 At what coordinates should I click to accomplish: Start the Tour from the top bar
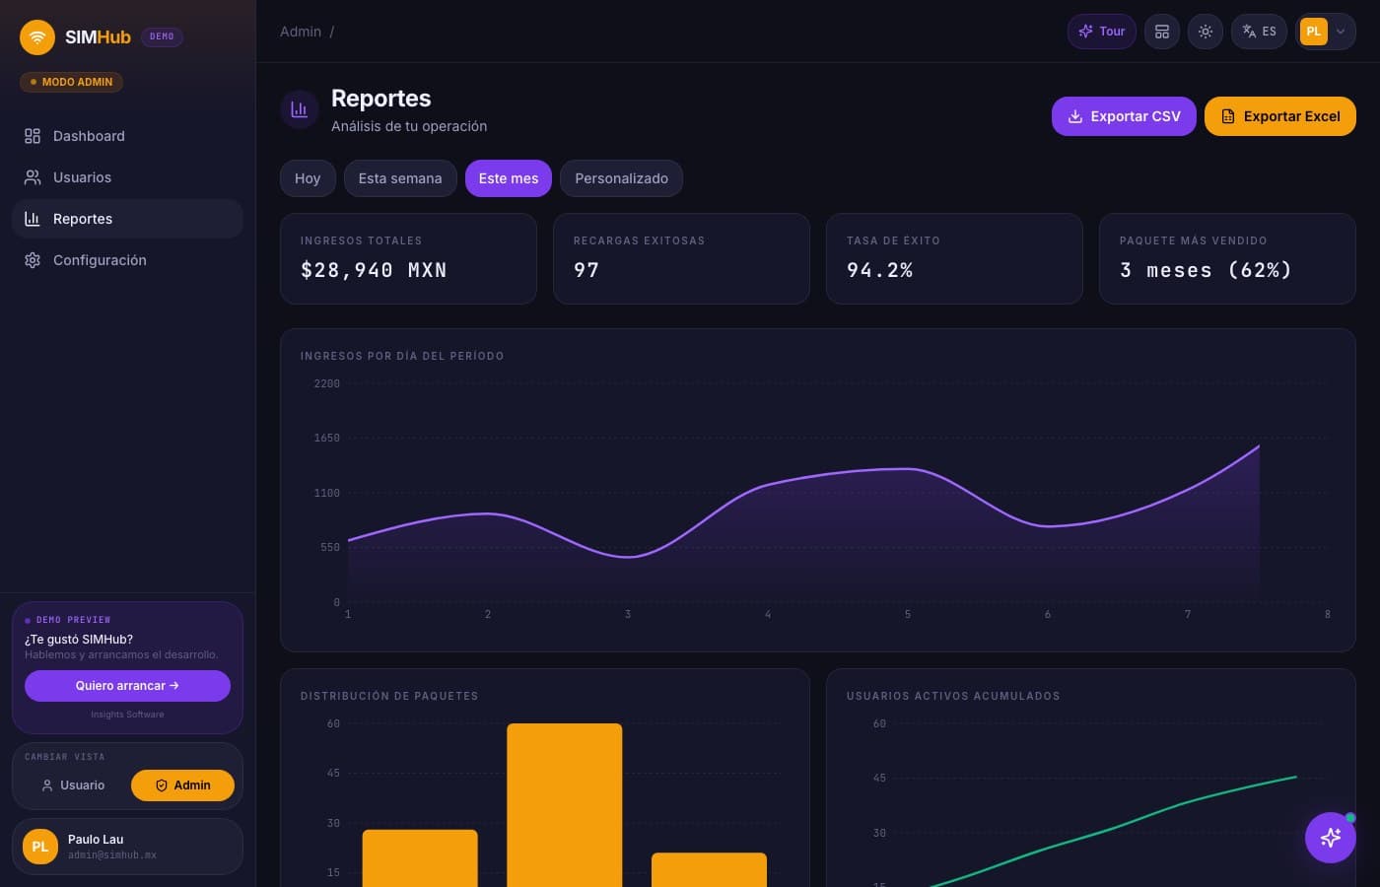pyautogui.click(x=1102, y=32)
